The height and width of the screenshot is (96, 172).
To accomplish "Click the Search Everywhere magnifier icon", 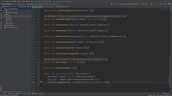I will [166, 4].
